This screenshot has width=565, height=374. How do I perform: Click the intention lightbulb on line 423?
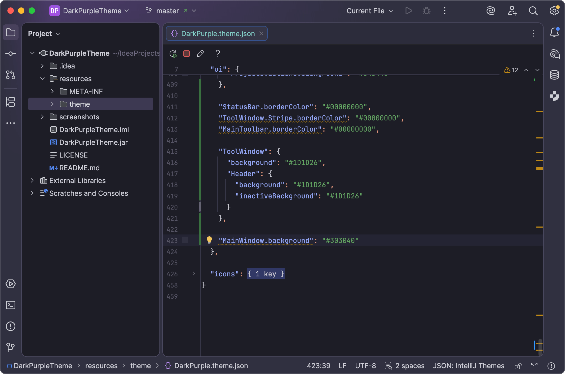click(210, 240)
